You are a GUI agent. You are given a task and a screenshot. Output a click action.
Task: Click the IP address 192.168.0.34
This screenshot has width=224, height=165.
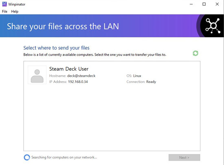click(x=78, y=82)
